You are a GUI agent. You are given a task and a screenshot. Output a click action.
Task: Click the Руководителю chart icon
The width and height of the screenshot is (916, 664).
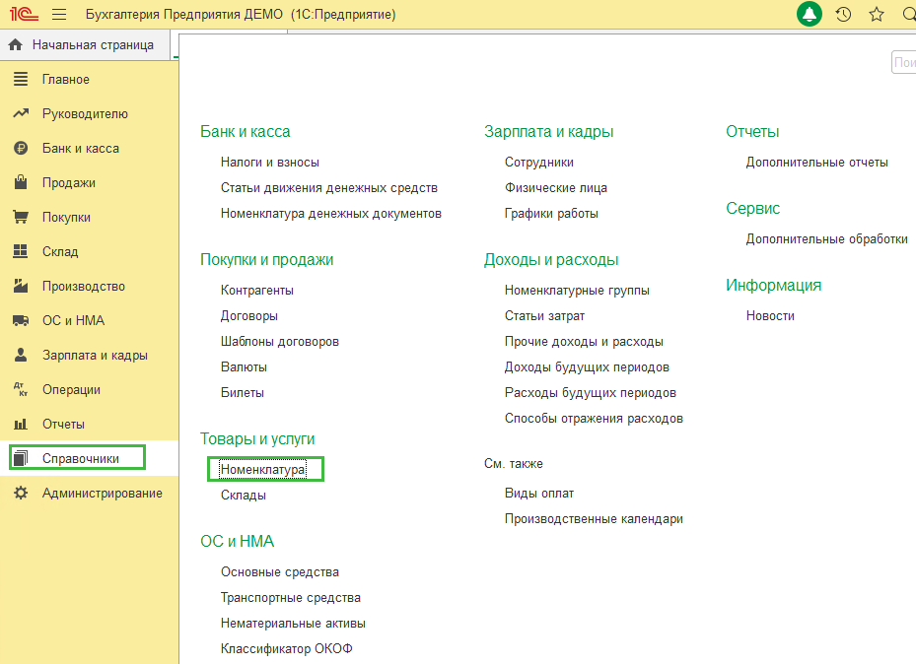(21, 113)
